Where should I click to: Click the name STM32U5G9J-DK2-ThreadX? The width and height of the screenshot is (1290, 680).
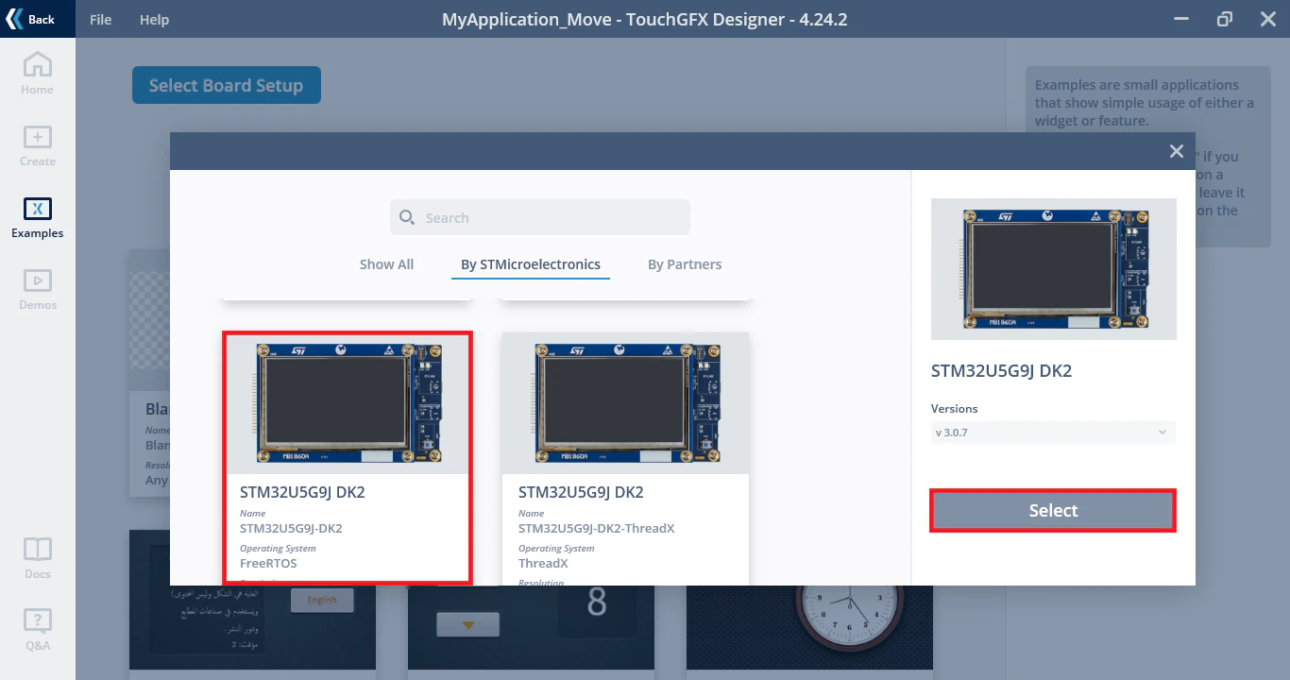597,528
